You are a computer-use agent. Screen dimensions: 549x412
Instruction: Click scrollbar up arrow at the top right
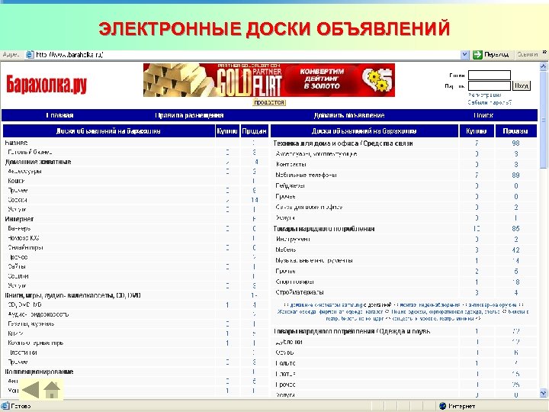click(543, 66)
